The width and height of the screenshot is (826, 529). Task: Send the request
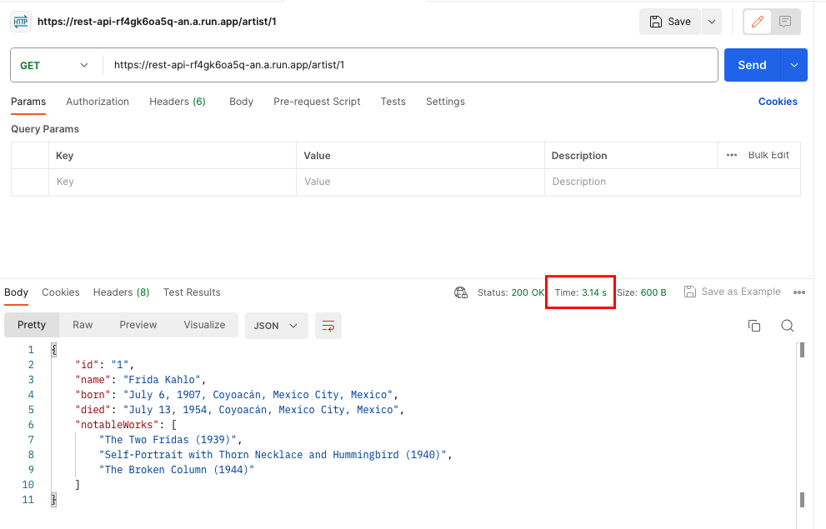(x=752, y=65)
